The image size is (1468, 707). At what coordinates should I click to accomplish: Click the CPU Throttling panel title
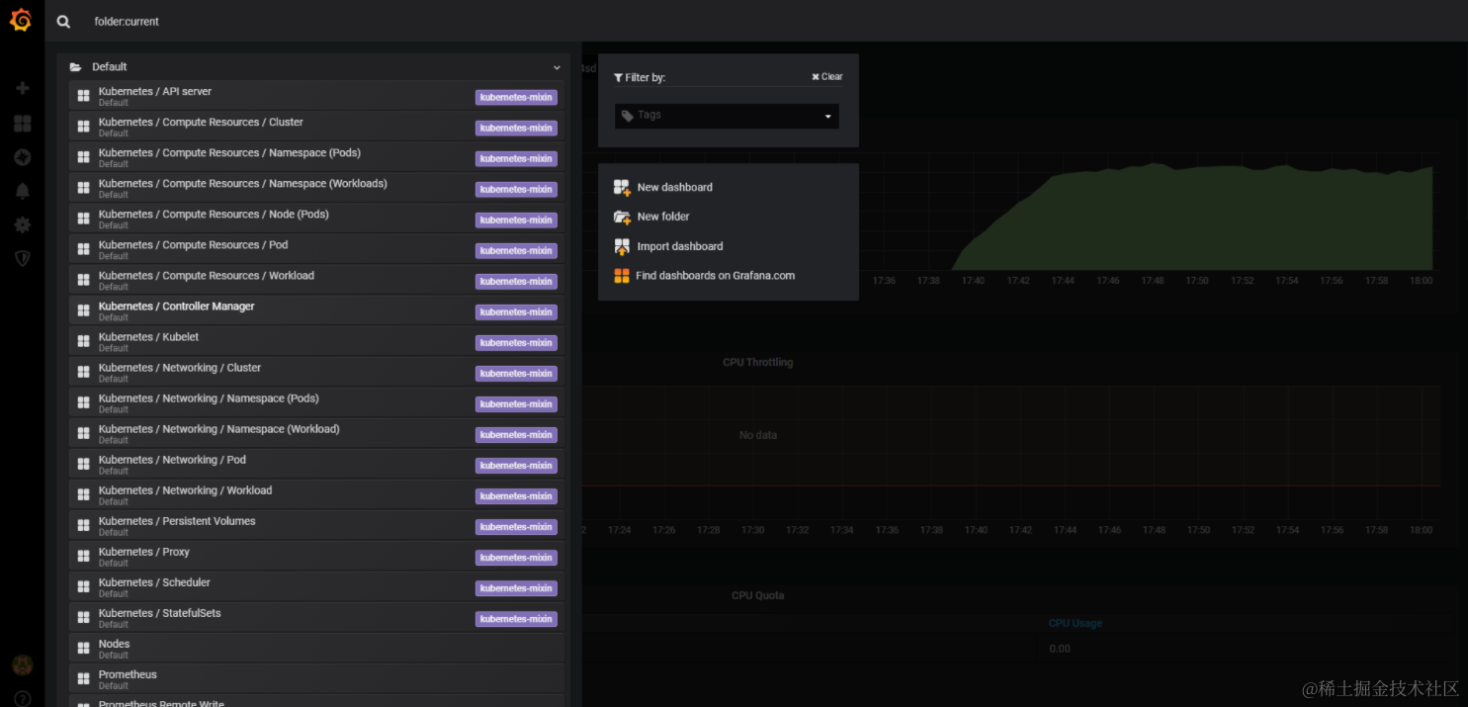(x=757, y=362)
